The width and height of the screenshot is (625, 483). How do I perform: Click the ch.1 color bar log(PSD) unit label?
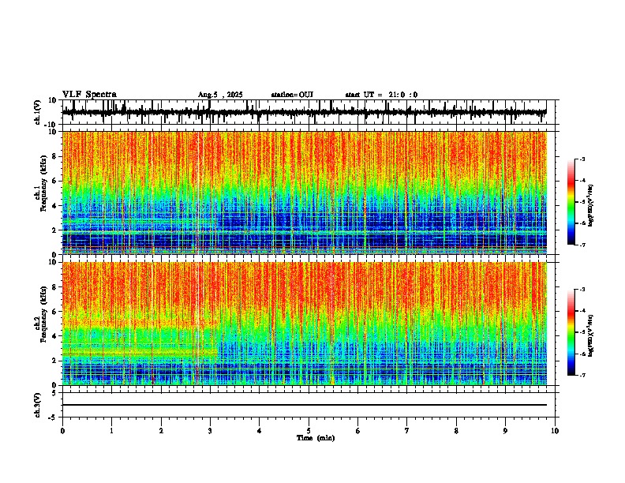tap(591, 206)
